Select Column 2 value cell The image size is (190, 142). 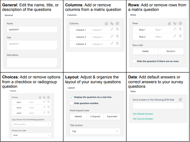(81, 37)
